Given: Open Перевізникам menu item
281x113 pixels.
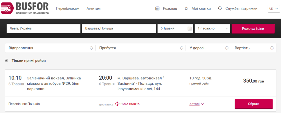Looking at the screenshot, I should [68, 8].
